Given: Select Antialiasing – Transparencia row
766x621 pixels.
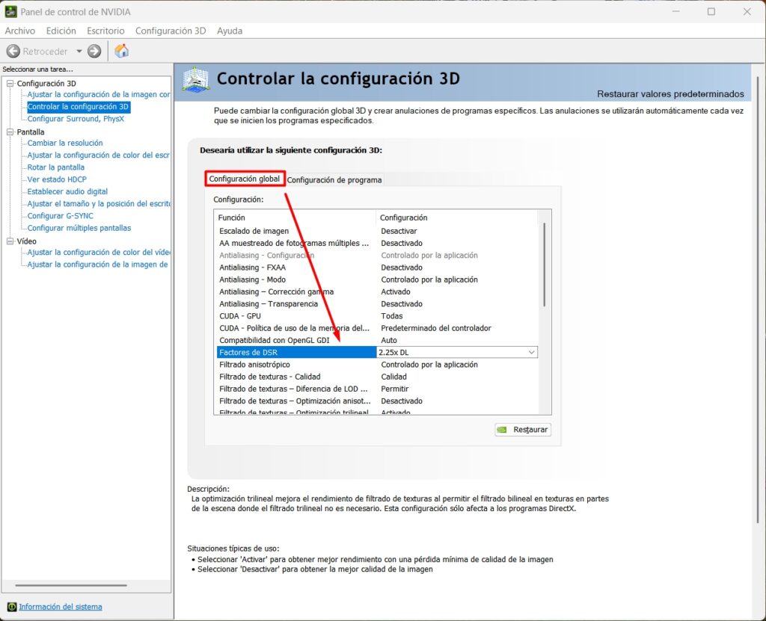Looking at the screenshot, I should [x=377, y=303].
